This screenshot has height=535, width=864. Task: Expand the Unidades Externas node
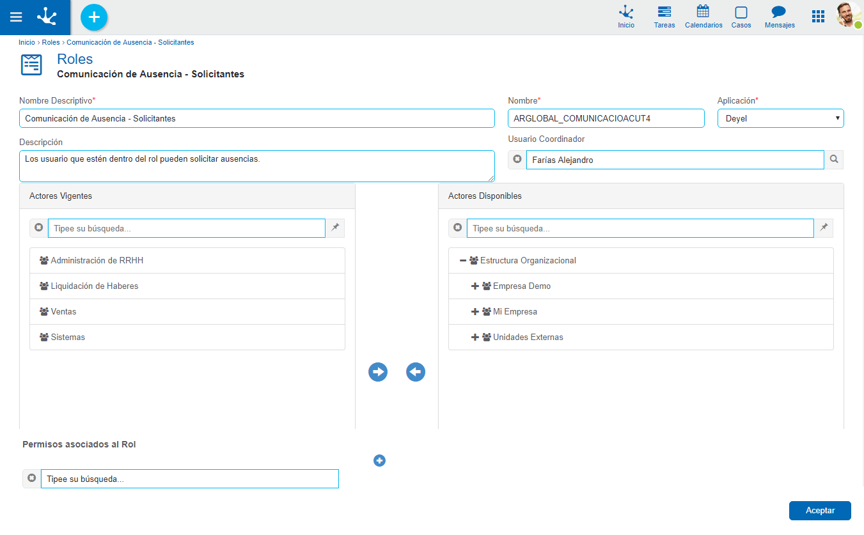click(x=475, y=337)
